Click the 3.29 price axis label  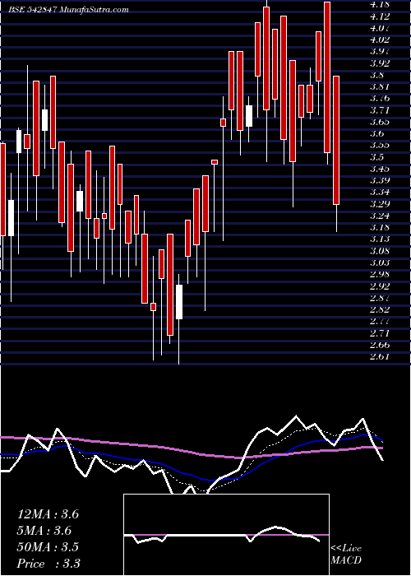pos(380,204)
